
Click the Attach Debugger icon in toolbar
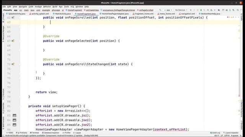pos(211,10)
